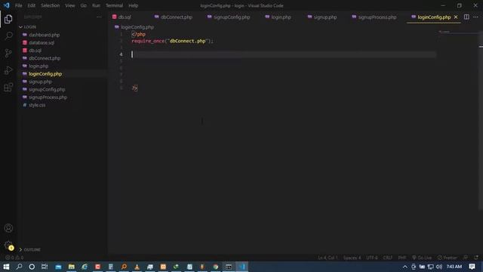Image resolution: width=483 pixels, height=272 pixels.
Task: Open signupProcess.php in the file tree
Action: 48,97
